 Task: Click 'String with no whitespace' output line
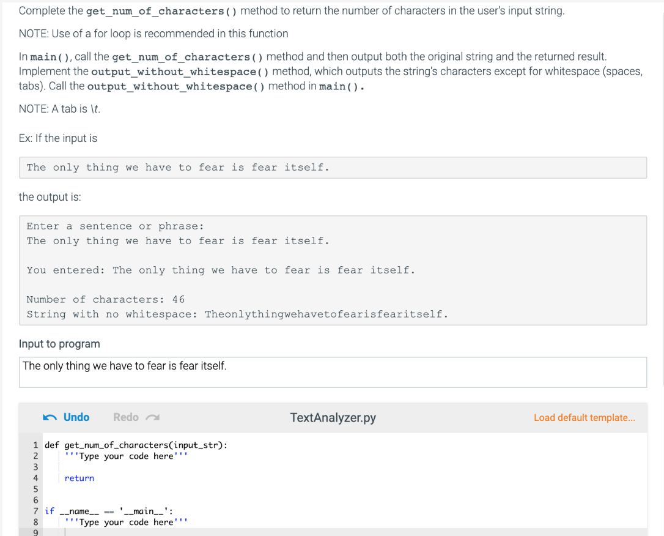pos(237,314)
